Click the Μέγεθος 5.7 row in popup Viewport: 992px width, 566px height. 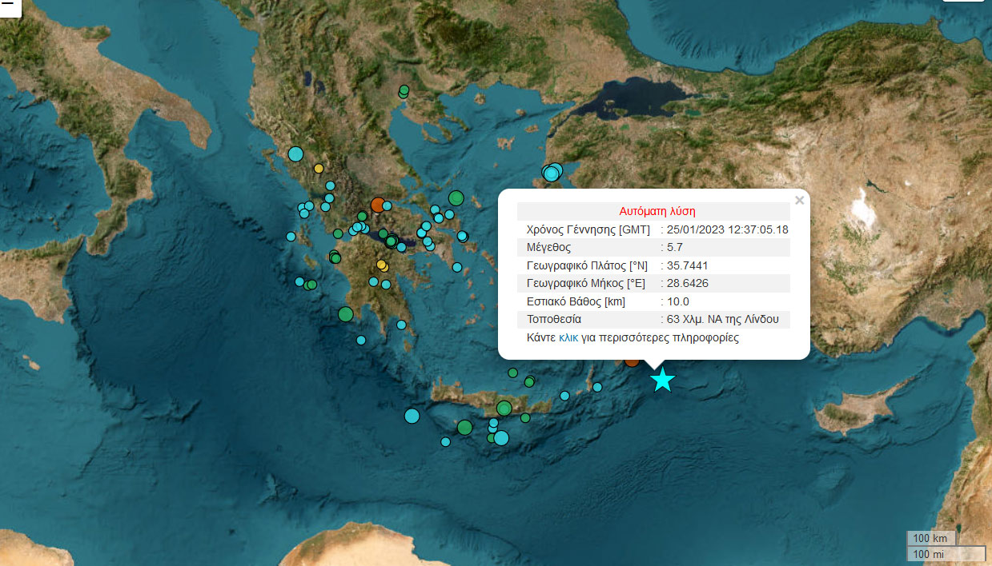(x=653, y=248)
